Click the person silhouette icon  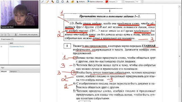pyautogui.click(x=16, y=35)
